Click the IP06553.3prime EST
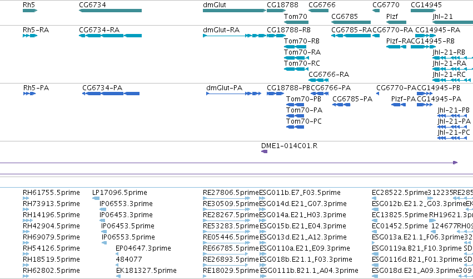Viewport: 473px width, 279px height. (103, 209)
